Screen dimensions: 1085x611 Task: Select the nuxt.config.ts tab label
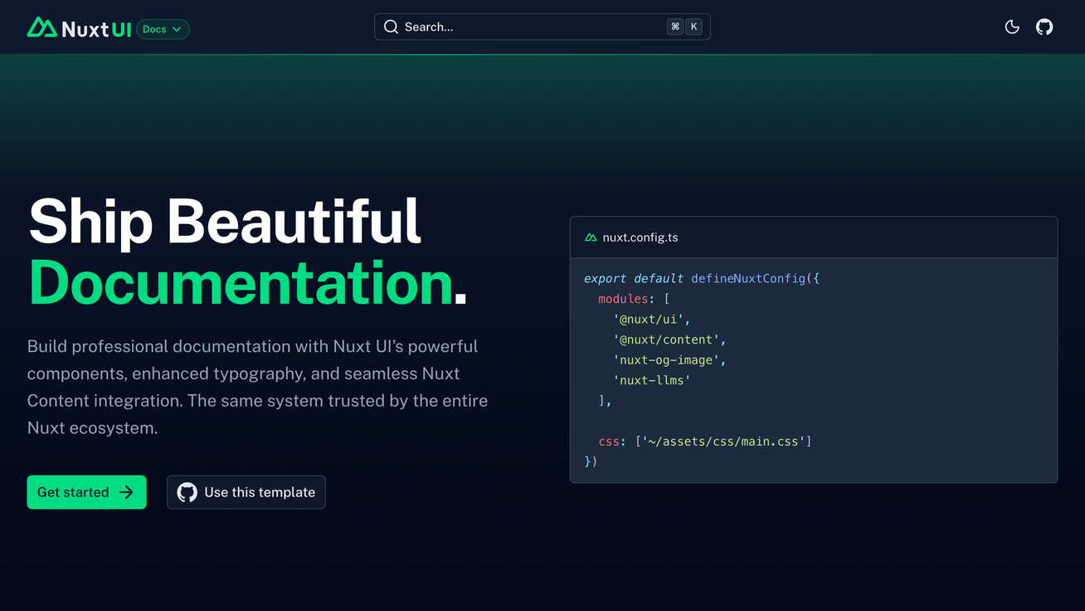641,237
